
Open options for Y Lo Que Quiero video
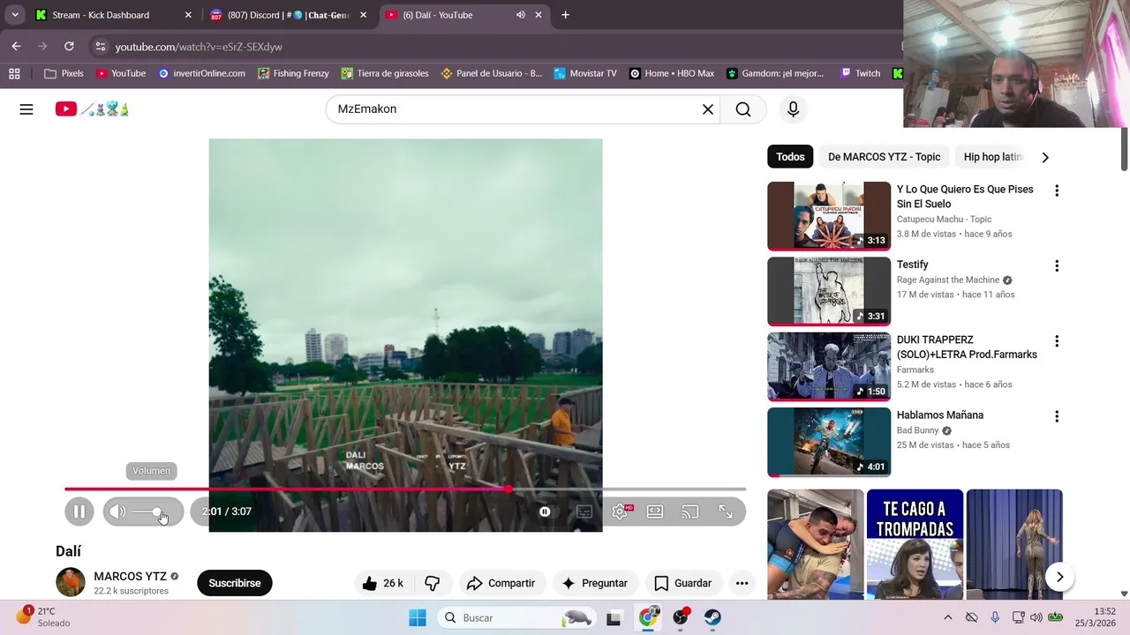pos(1057,190)
